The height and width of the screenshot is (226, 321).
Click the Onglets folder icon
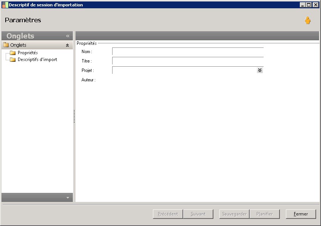(6, 45)
